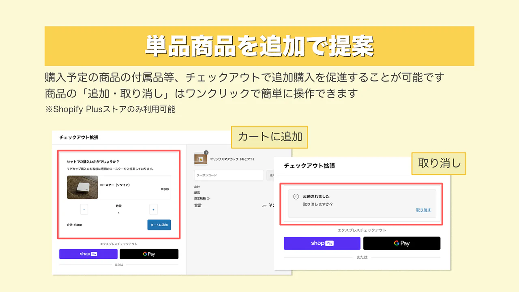
Task: Click the G Pay button in right checkout
Action: click(x=402, y=243)
